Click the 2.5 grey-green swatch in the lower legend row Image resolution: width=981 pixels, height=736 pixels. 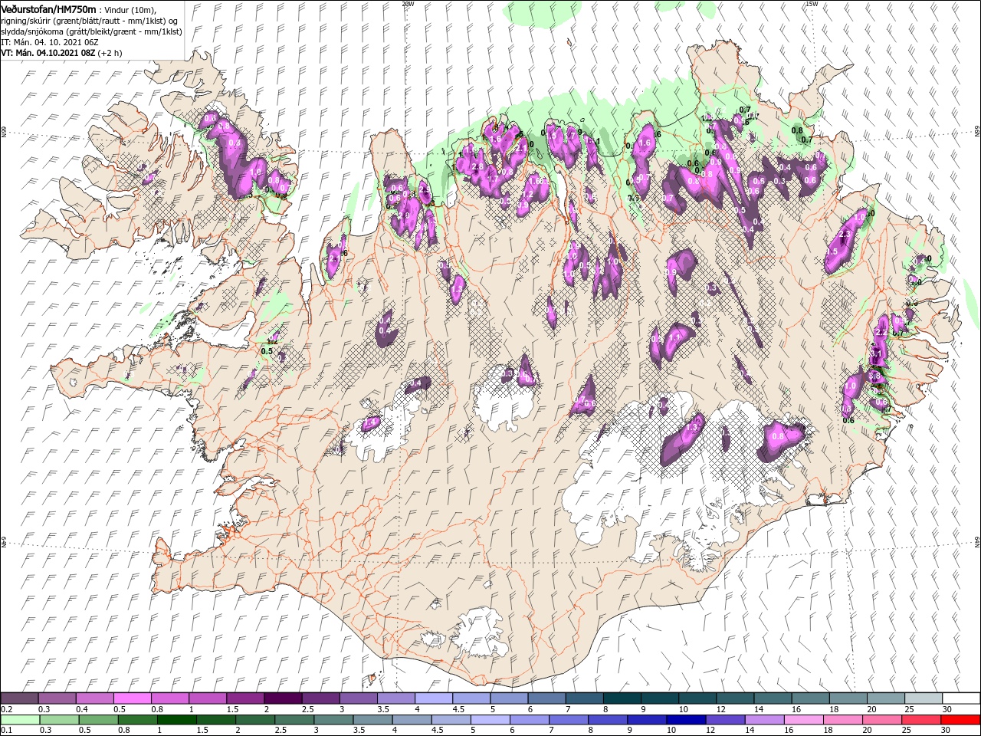(295, 720)
